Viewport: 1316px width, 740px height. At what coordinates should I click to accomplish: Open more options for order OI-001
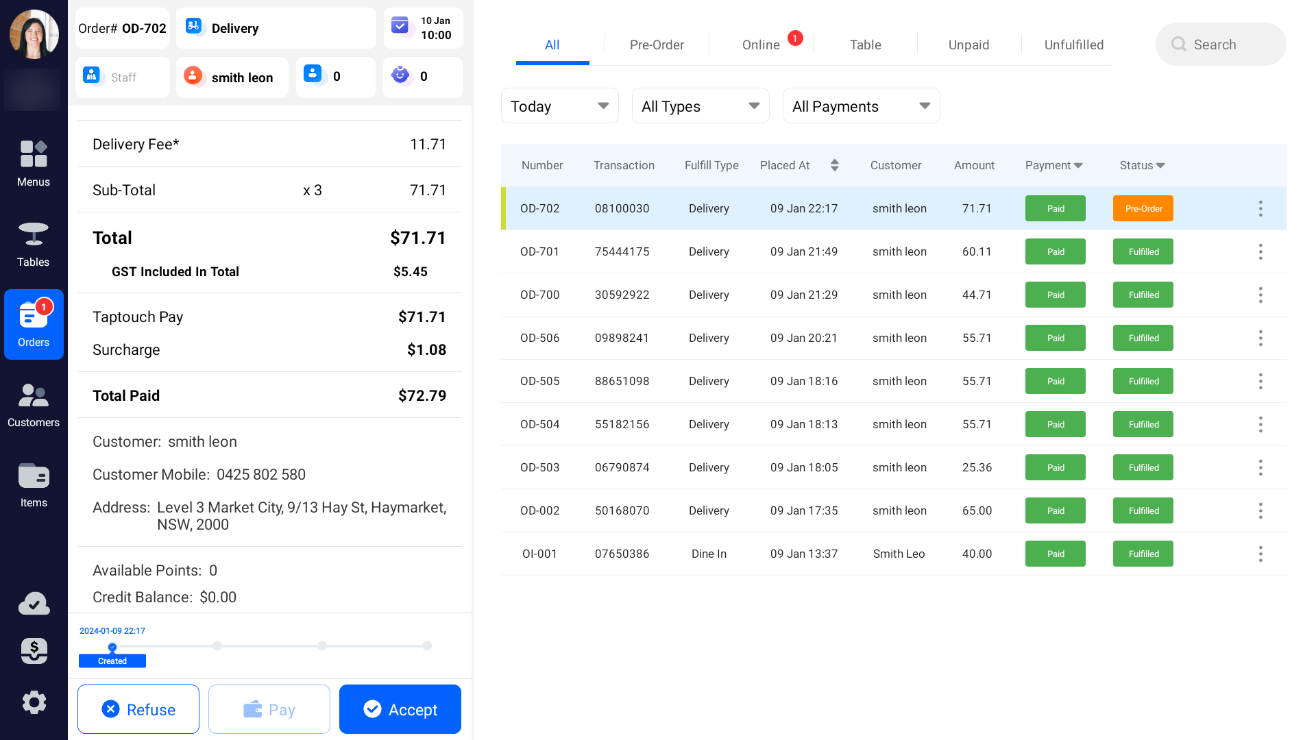[1260, 554]
